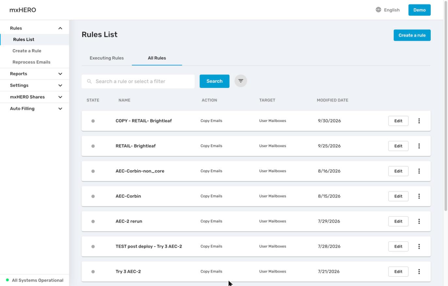Open more options for RETAIL- Brightleaf rule

click(x=419, y=146)
